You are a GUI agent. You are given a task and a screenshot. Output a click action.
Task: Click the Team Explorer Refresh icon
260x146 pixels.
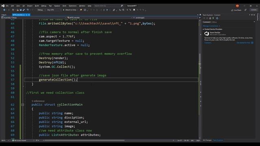click(217, 18)
